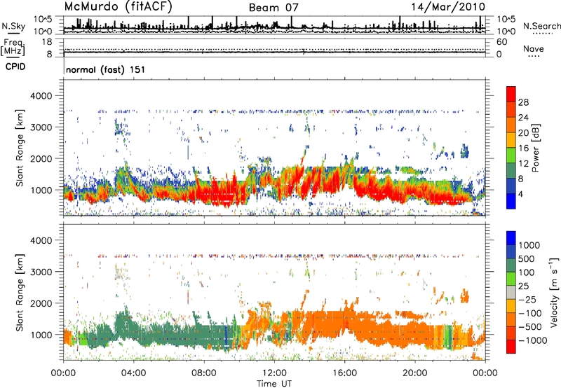Click the '4000' tick of the power panel
561x388 pixels.
point(41,96)
